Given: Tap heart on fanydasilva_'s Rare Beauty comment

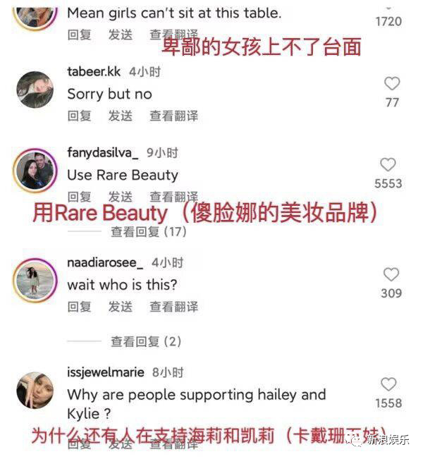Looking at the screenshot, I should click(388, 164).
